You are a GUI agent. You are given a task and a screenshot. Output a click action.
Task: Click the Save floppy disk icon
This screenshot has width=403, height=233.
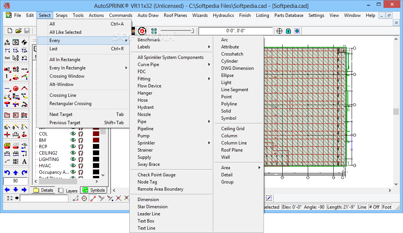click(x=27, y=31)
